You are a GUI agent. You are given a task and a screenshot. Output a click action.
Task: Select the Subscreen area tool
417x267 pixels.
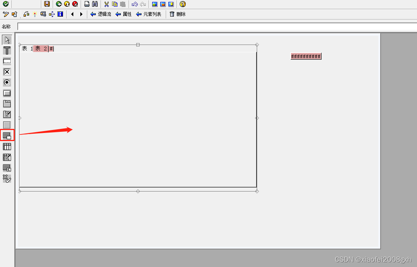7,125
